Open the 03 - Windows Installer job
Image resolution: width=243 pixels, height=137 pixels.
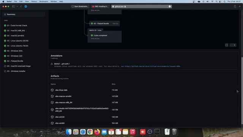coord(16,71)
